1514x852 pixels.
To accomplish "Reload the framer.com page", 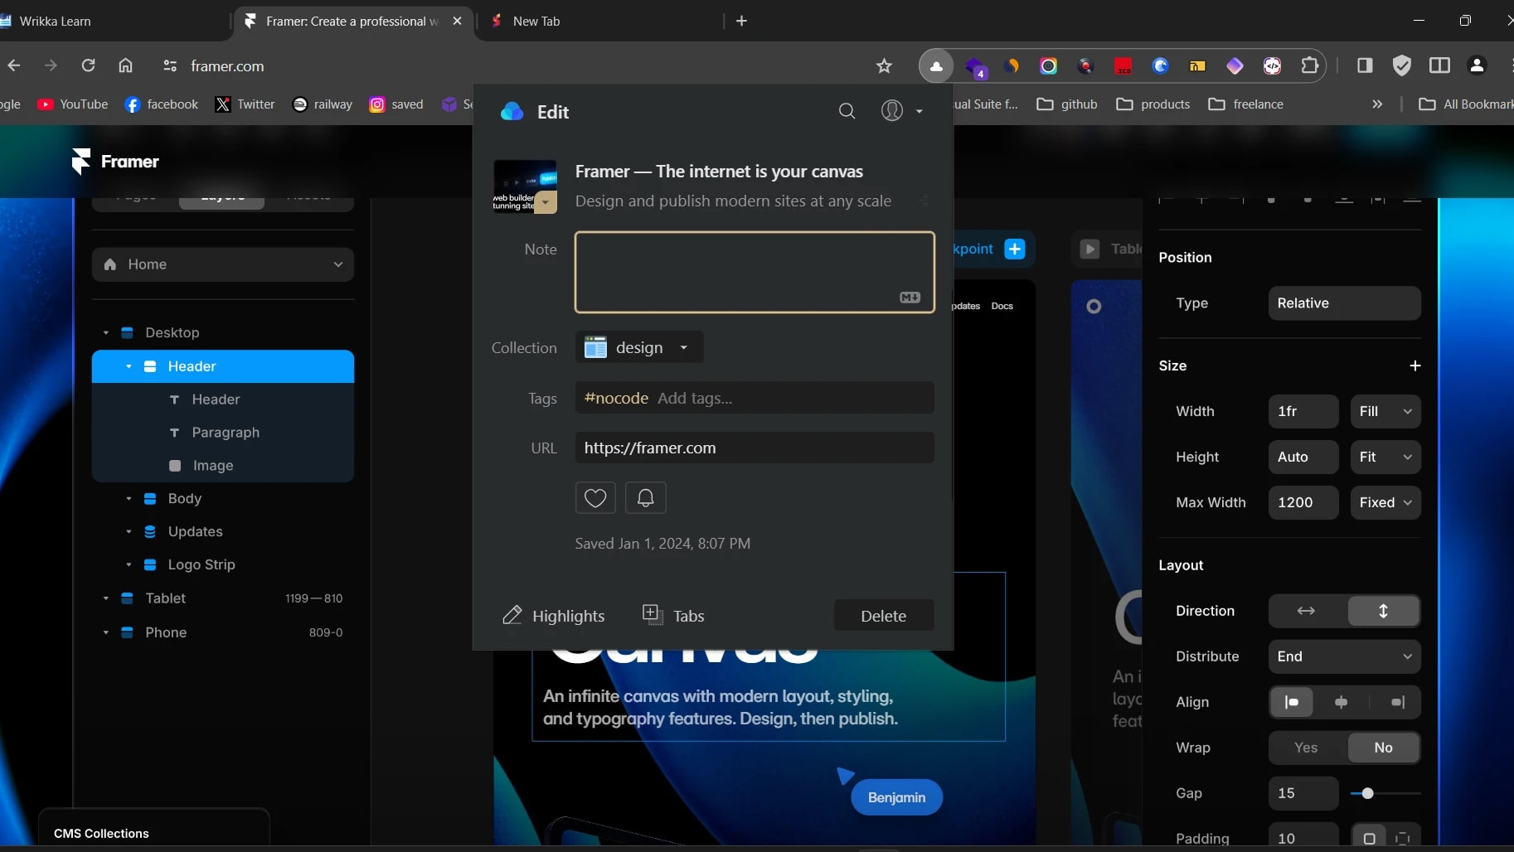I will [x=88, y=65].
